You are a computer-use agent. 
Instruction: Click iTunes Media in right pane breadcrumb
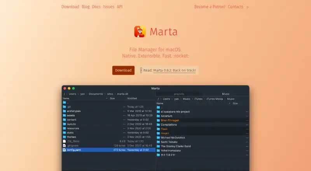click(x=215, y=99)
